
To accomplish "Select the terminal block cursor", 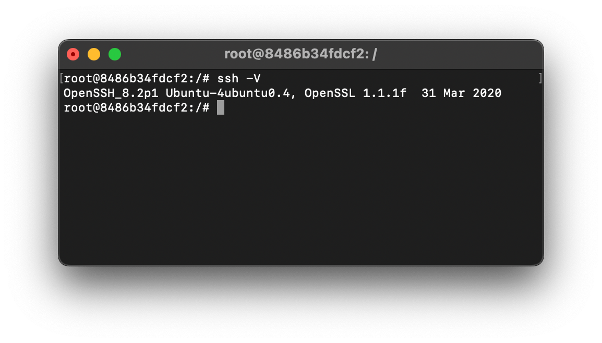I will [x=221, y=107].
